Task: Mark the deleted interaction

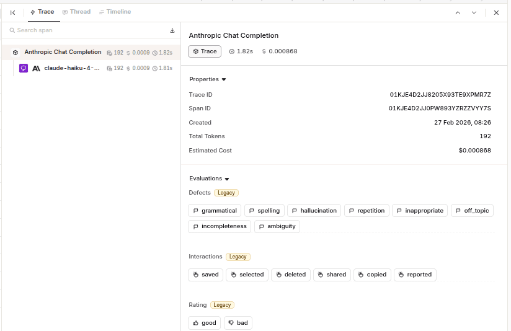Action: 291,275
